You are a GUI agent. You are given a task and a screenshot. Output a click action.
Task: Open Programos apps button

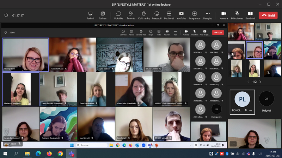click(x=195, y=14)
